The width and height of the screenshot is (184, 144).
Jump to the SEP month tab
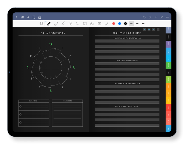tap(168, 108)
